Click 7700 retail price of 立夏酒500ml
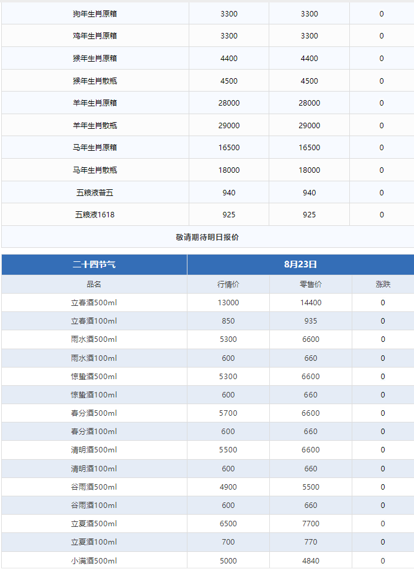Screen dimensions: 414x569 click(311, 524)
